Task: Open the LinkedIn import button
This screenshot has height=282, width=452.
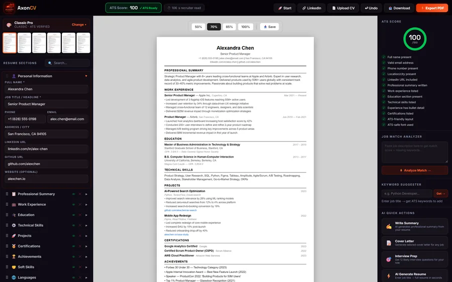Action: click(x=311, y=8)
